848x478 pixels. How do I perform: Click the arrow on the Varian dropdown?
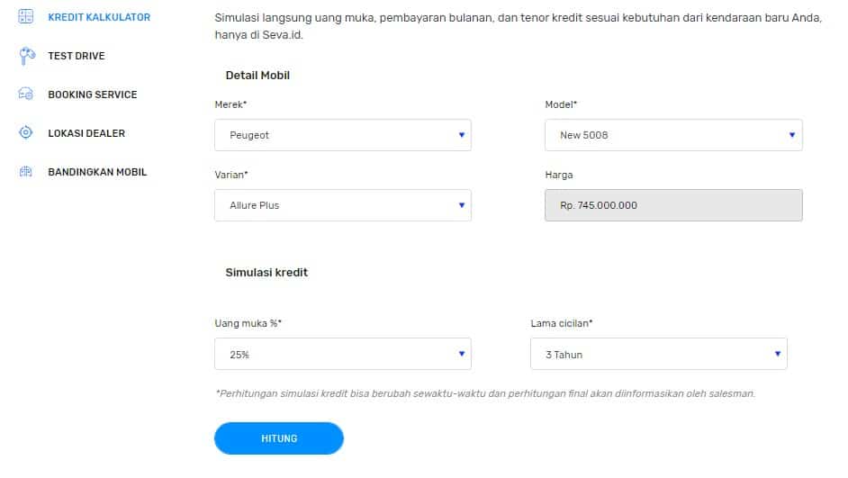[x=461, y=205]
